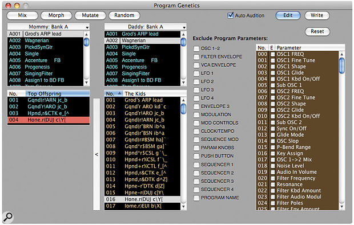Click the Top Offspring column header
The height and width of the screenshot is (225, 354).
58,93
